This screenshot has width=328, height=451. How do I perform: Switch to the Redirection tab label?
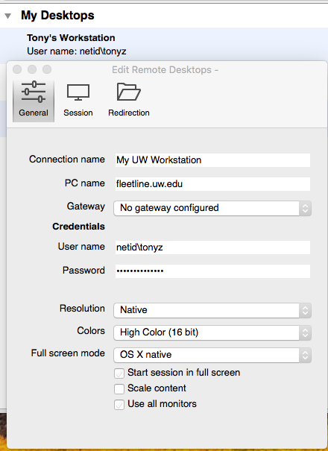click(129, 113)
